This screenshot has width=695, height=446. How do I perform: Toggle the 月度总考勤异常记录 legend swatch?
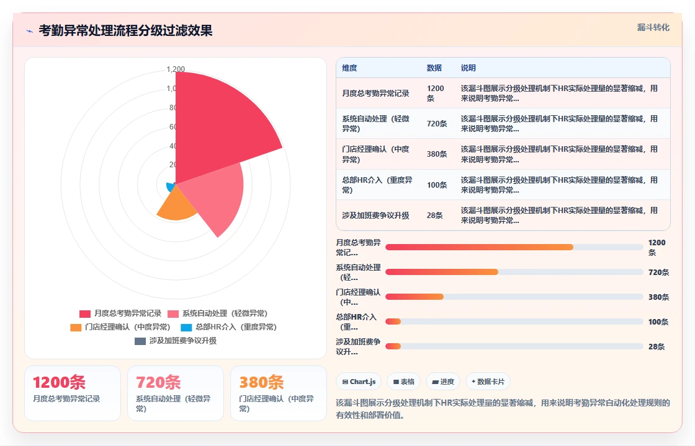pos(84,313)
